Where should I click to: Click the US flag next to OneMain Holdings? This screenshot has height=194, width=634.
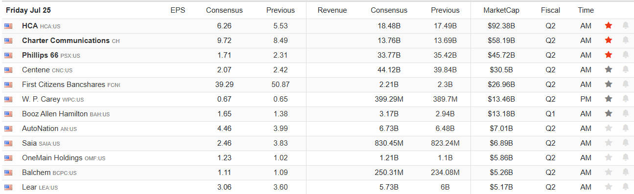tap(8, 158)
